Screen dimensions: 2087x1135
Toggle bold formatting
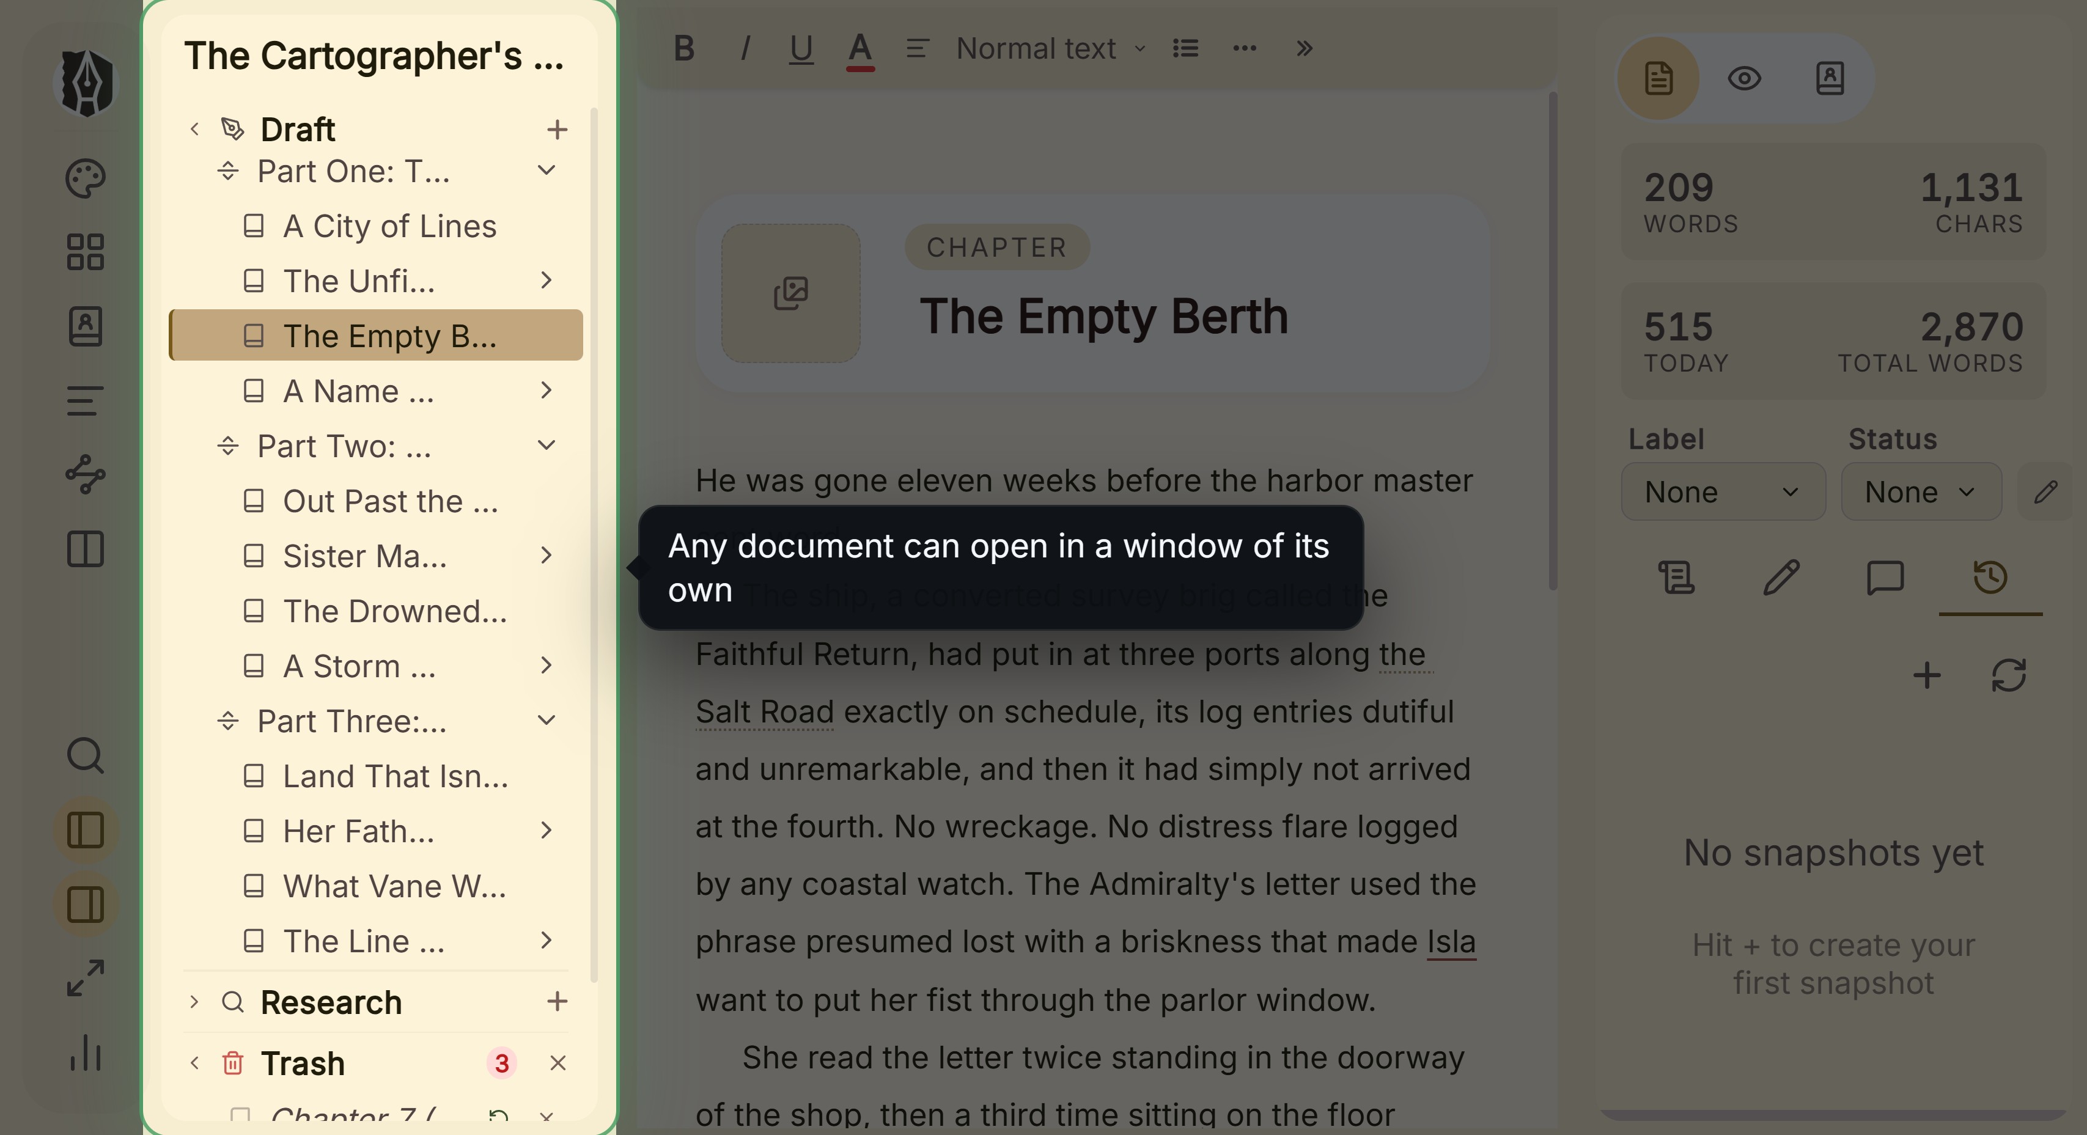pyautogui.click(x=685, y=49)
